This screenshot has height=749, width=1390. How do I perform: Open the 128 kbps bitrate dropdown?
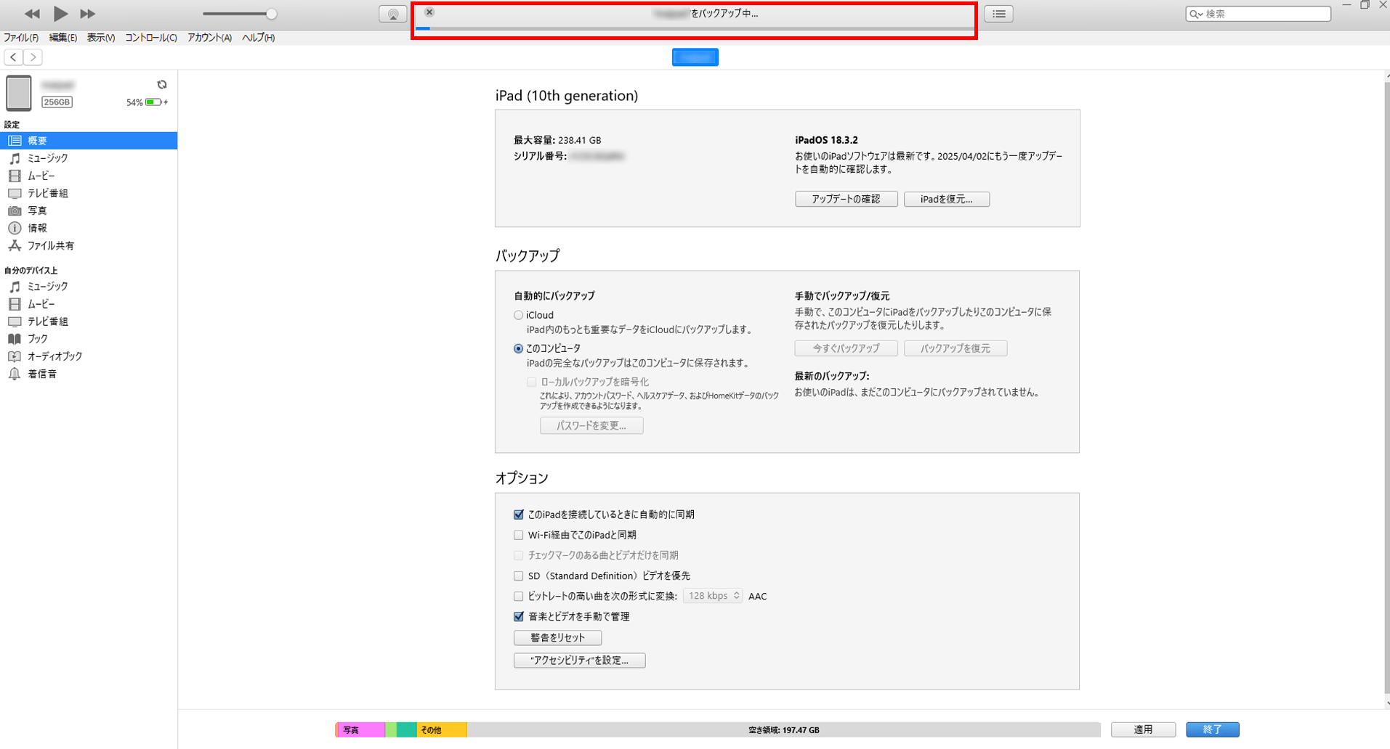click(713, 596)
